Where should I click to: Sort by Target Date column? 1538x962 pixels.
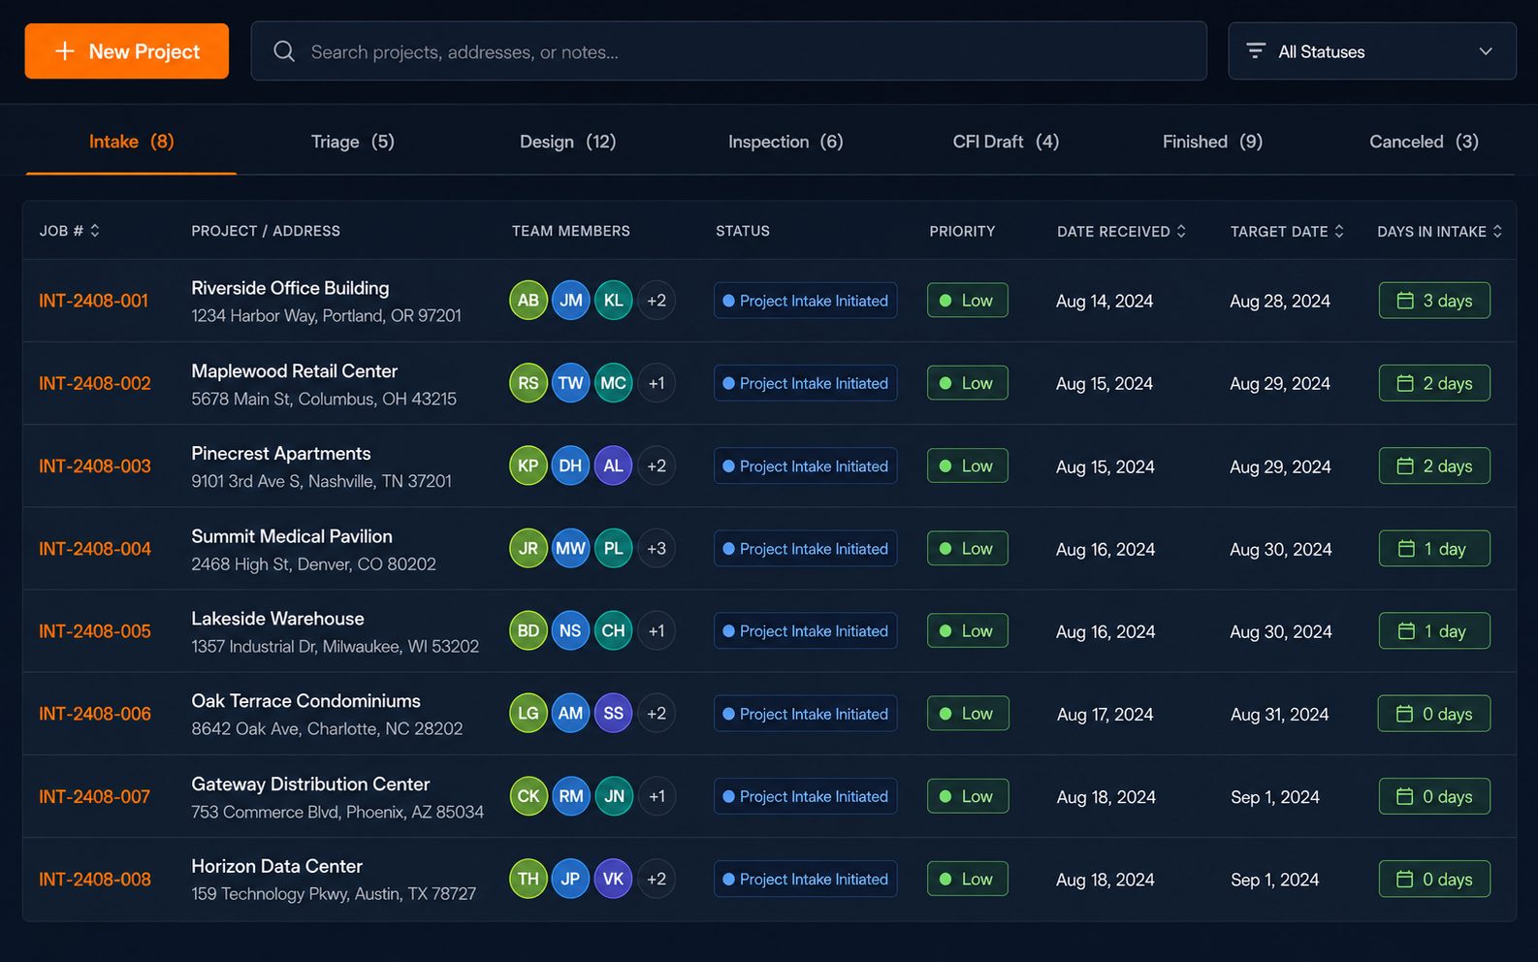coord(1339,231)
